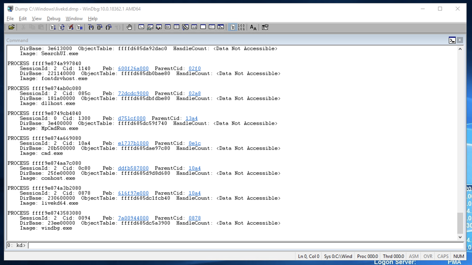The width and height of the screenshot is (472, 265).
Task: Click Peb link d751cf000
Action: (x=132, y=118)
